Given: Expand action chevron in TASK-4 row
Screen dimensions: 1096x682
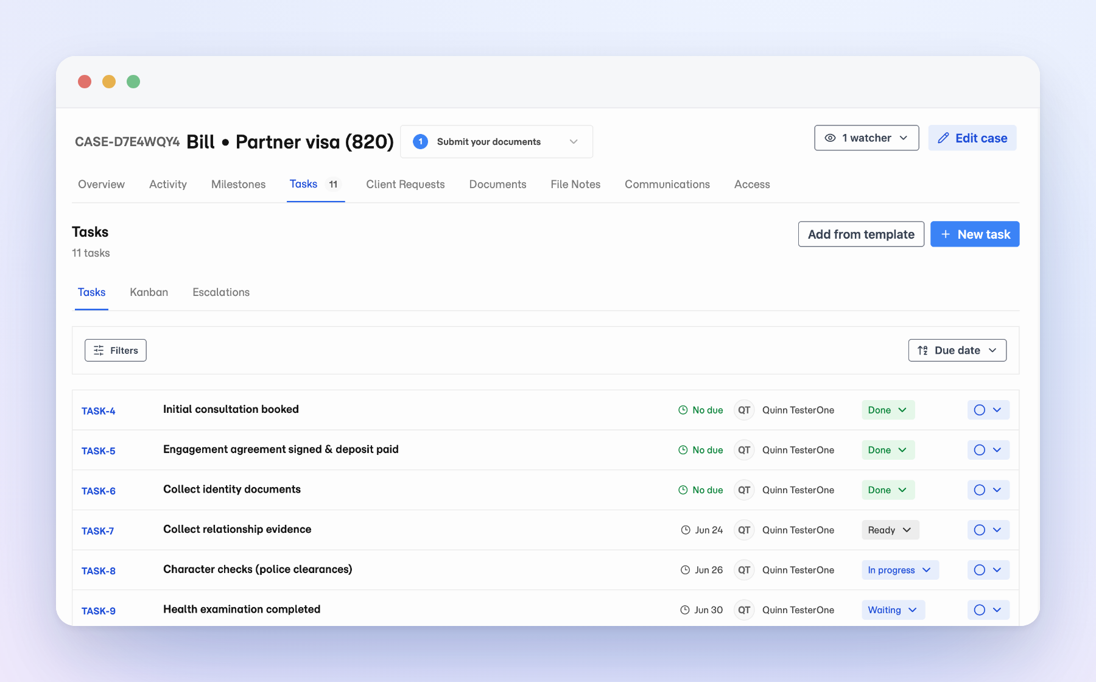Looking at the screenshot, I should tap(997, 410).
